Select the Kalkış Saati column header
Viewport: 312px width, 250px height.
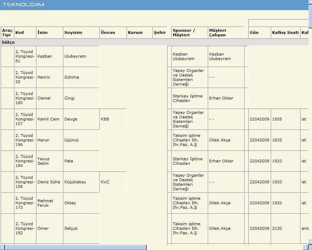(285, 32)
